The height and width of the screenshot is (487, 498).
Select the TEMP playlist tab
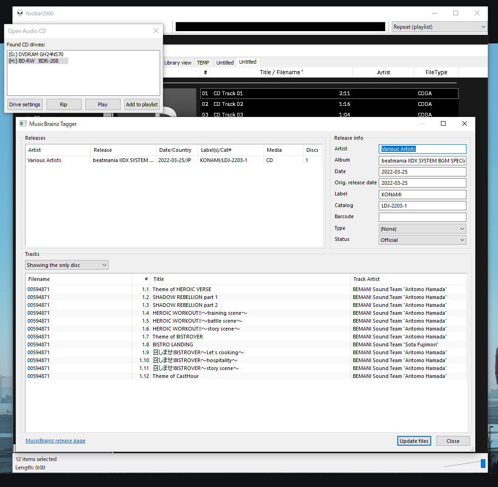click(203, 63)
